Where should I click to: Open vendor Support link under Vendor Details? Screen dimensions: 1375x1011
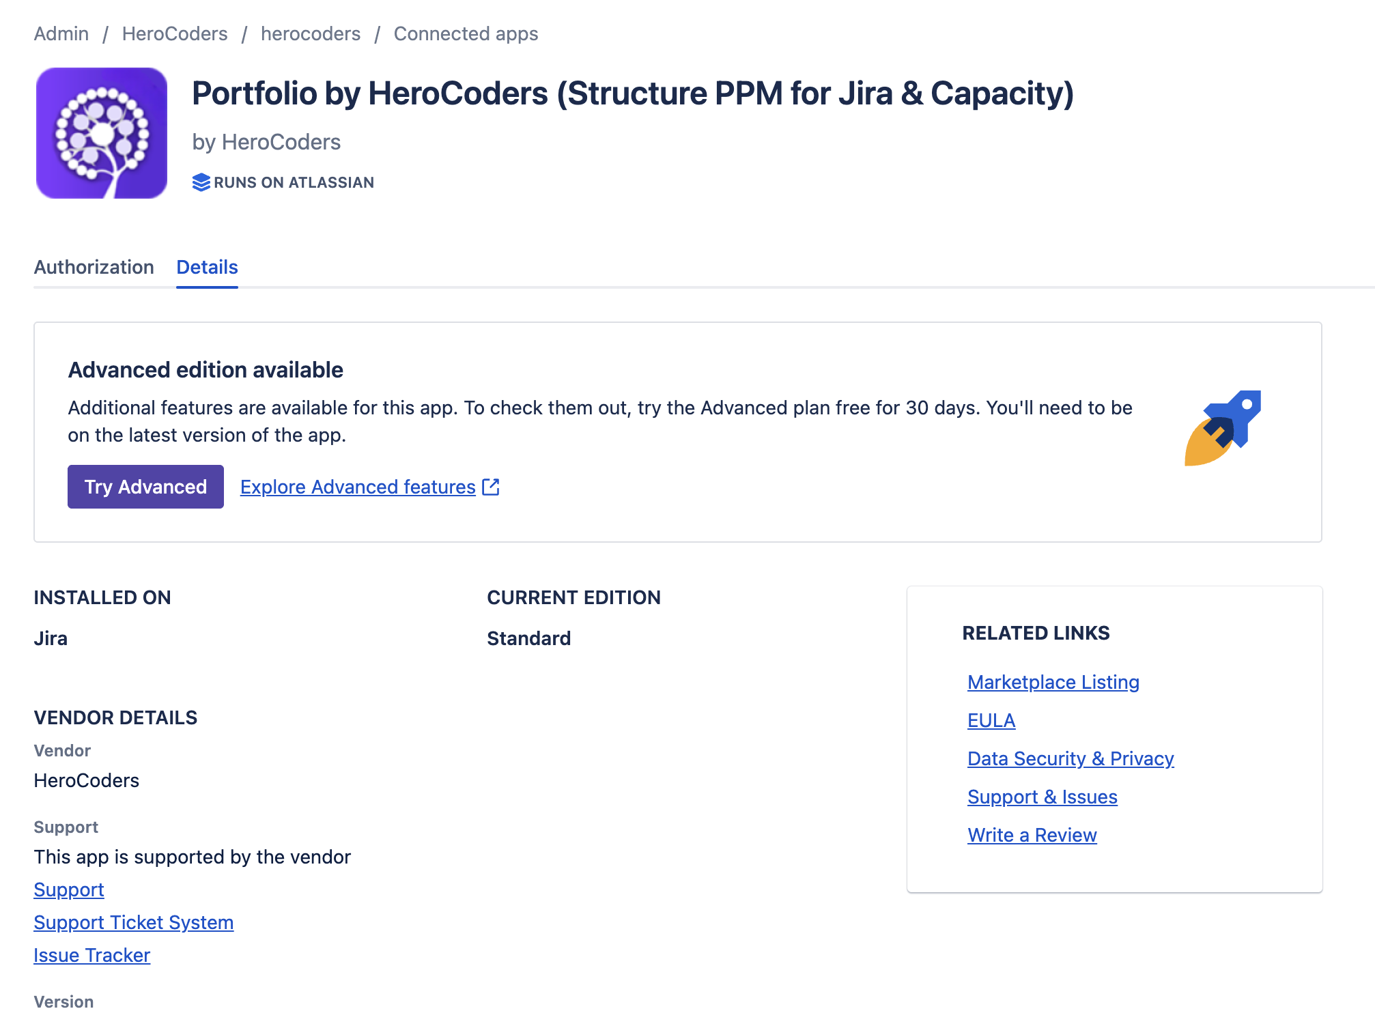click(69, 889)
